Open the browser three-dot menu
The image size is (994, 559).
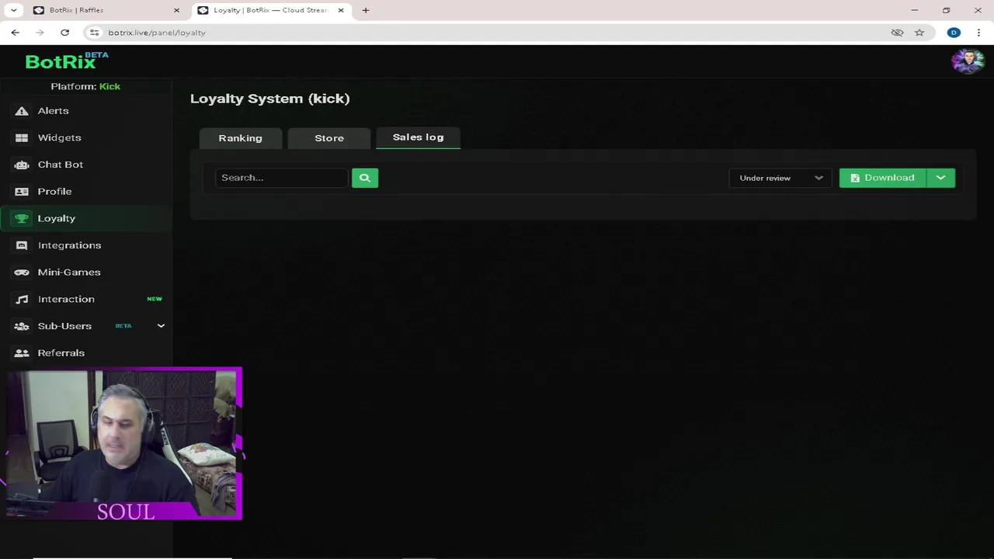(x=978, y=33)
